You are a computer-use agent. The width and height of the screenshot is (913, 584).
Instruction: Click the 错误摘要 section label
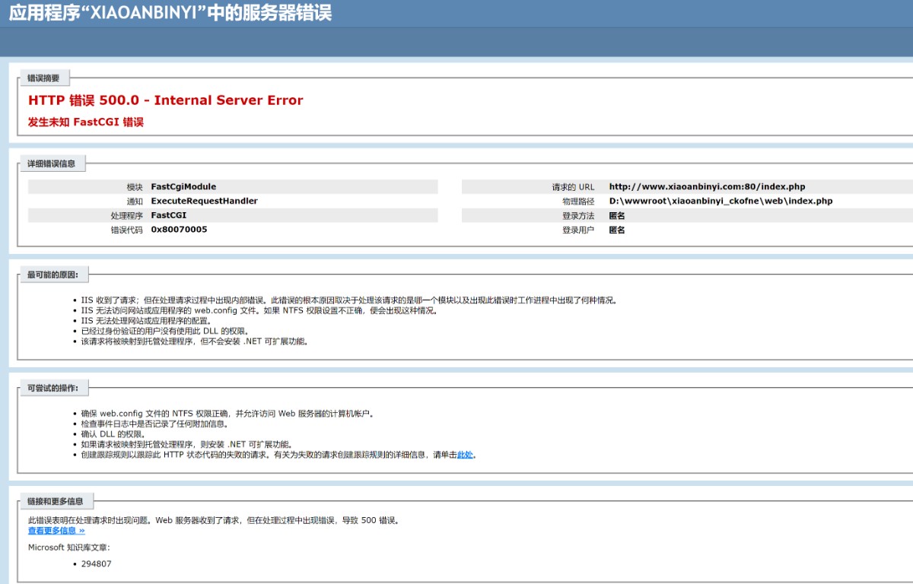pyautogui.click(x=43, y=78)
